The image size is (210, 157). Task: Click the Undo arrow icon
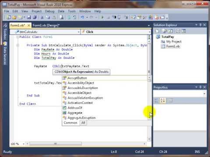82,17
